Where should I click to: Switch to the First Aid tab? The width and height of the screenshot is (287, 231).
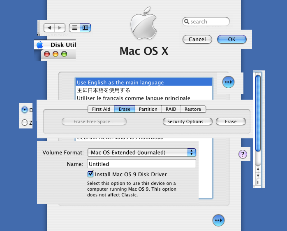(101, 109)
